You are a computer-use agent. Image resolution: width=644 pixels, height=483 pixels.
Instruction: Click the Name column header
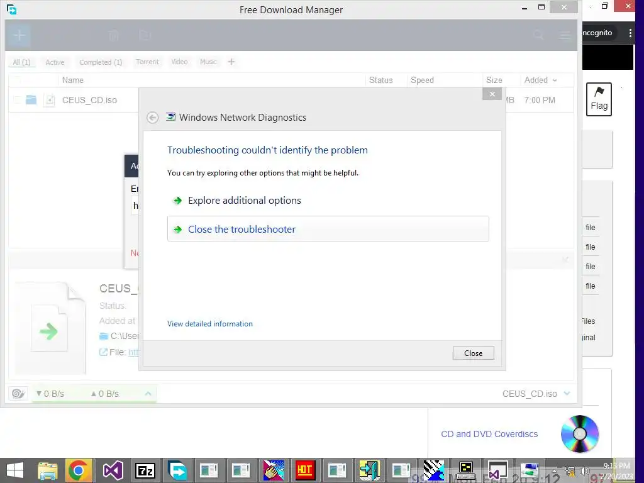(x=73, y=80)
